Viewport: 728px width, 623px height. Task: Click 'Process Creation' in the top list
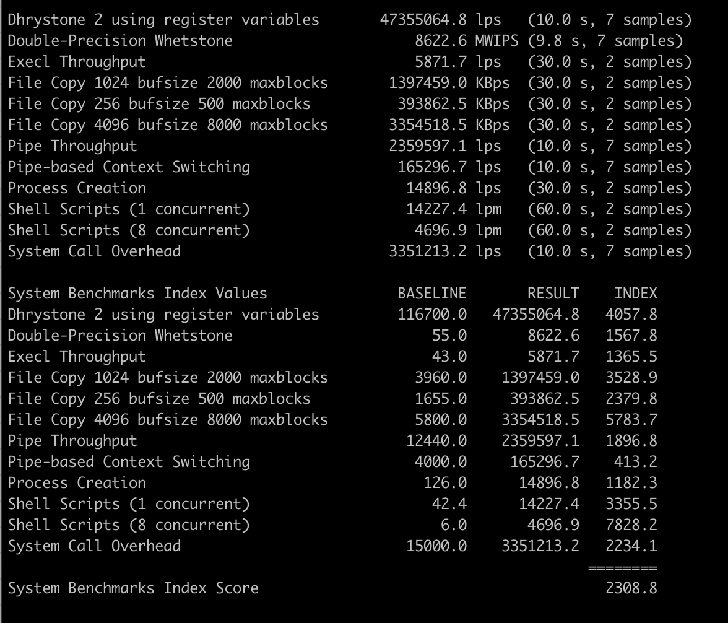pyautogui.click(x=77, y=188)
